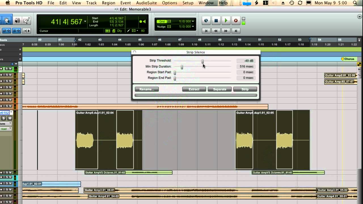Viewport: 363px width, 204px height.
Task: Open Nudge value dropdown arrow
Action: 193,27
